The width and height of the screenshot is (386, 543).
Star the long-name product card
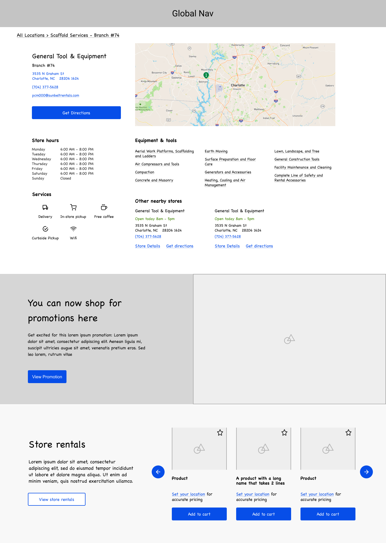284,432
